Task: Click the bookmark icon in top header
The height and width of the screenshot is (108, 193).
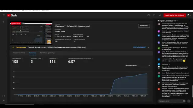Action: click(154, 15)
